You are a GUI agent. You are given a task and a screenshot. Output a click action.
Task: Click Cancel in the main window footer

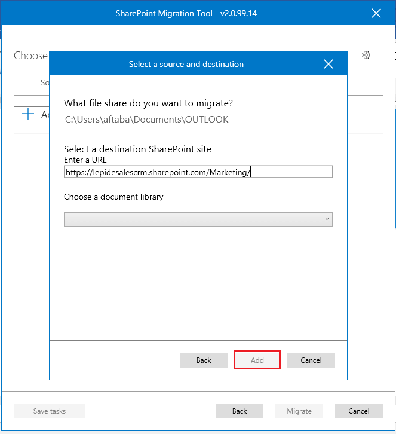click(359, 411)
